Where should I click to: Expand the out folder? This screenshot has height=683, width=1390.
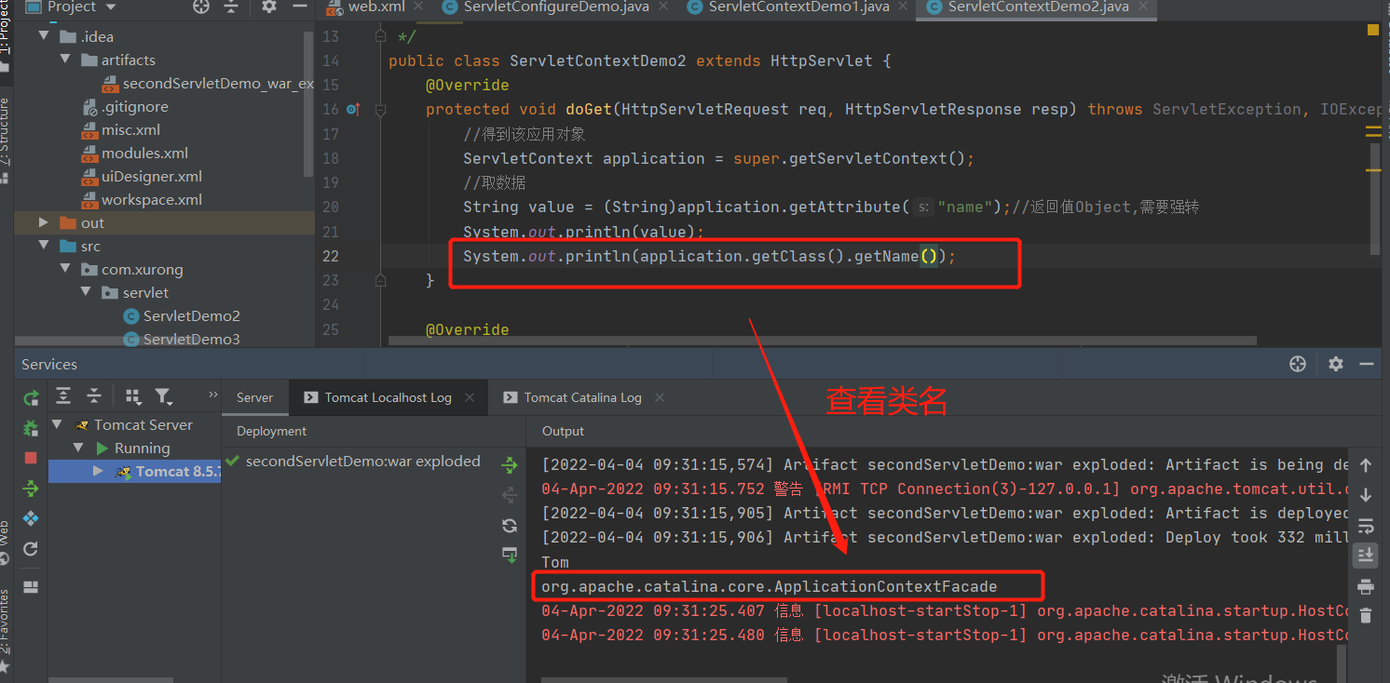pos(44,222)
